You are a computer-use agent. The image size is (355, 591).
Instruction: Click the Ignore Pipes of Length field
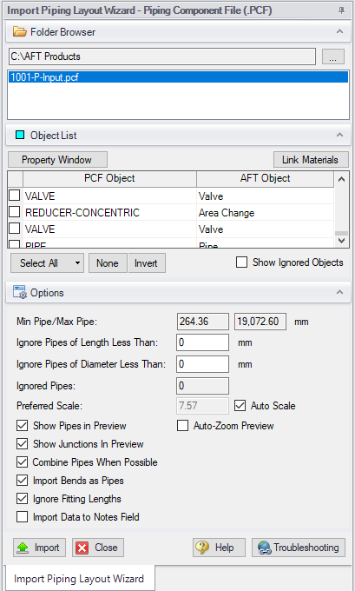tap(202, 342)
